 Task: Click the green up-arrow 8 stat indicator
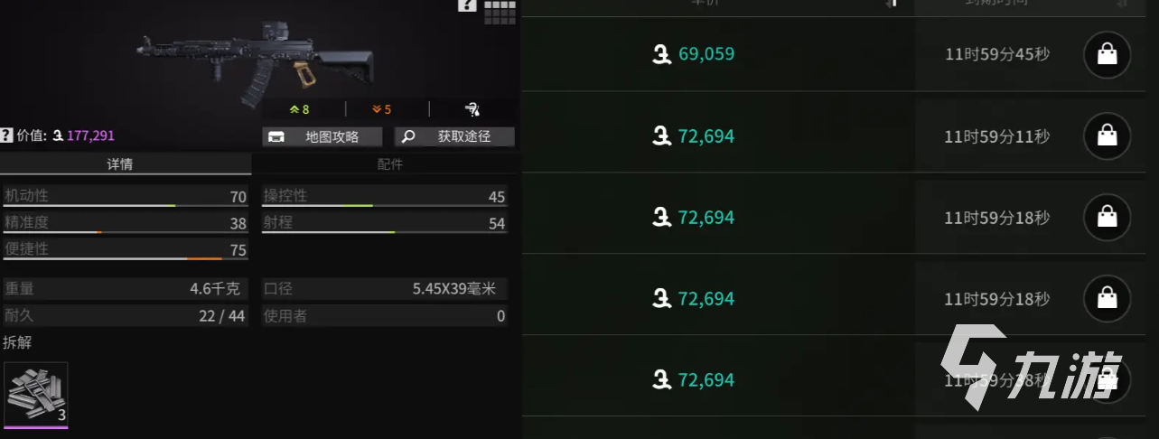299,109
